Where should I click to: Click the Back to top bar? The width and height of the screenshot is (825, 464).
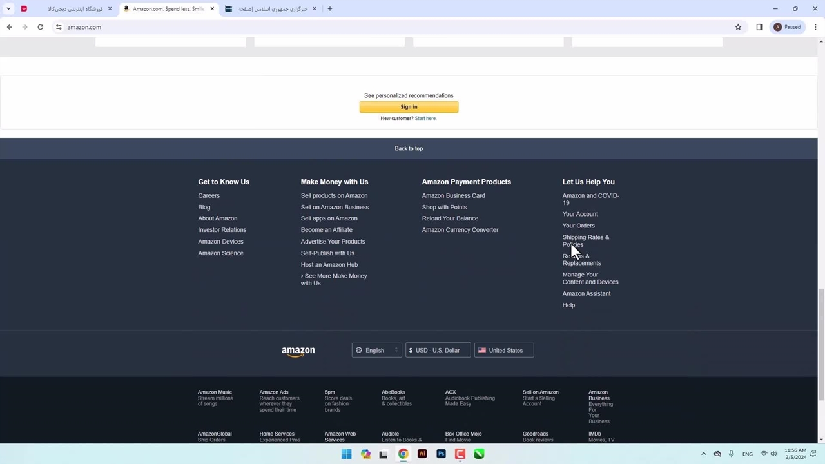409,148
